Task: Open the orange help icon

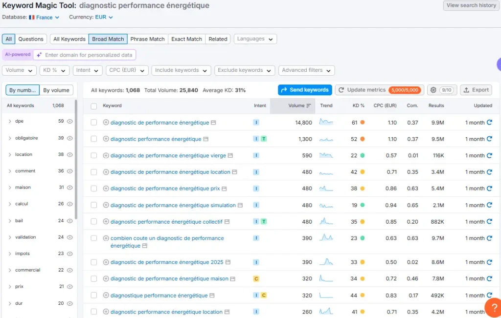Action: click(x=493, y=308)
